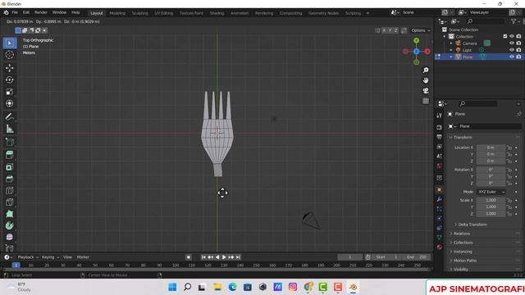
Task: Select the Transform tool
Action: (9, 103)
